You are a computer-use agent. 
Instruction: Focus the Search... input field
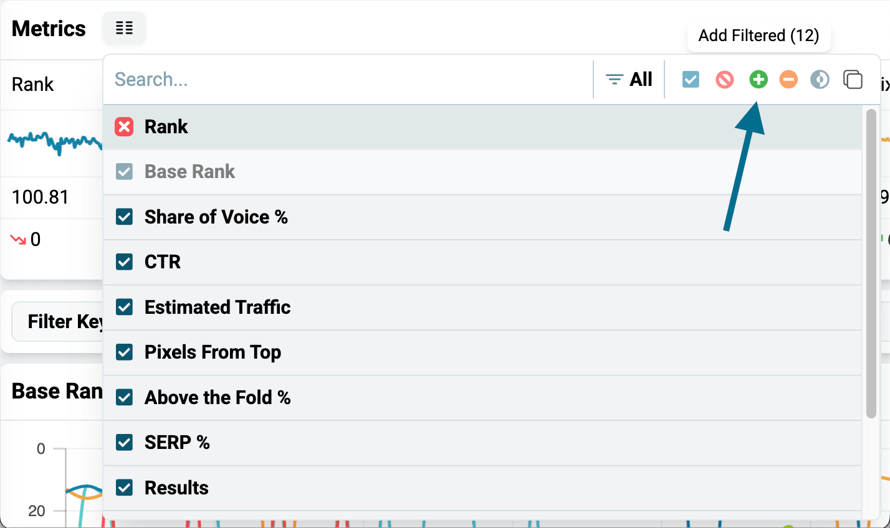tap(348, 80)
